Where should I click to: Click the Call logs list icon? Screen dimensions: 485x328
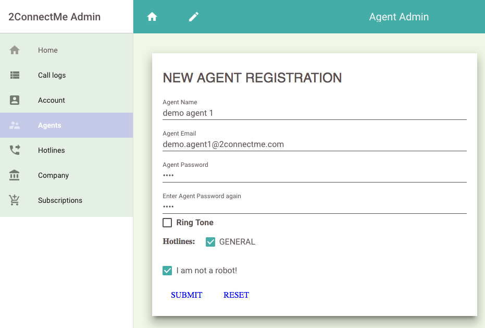pyautogui.click(x=15, y=75)
